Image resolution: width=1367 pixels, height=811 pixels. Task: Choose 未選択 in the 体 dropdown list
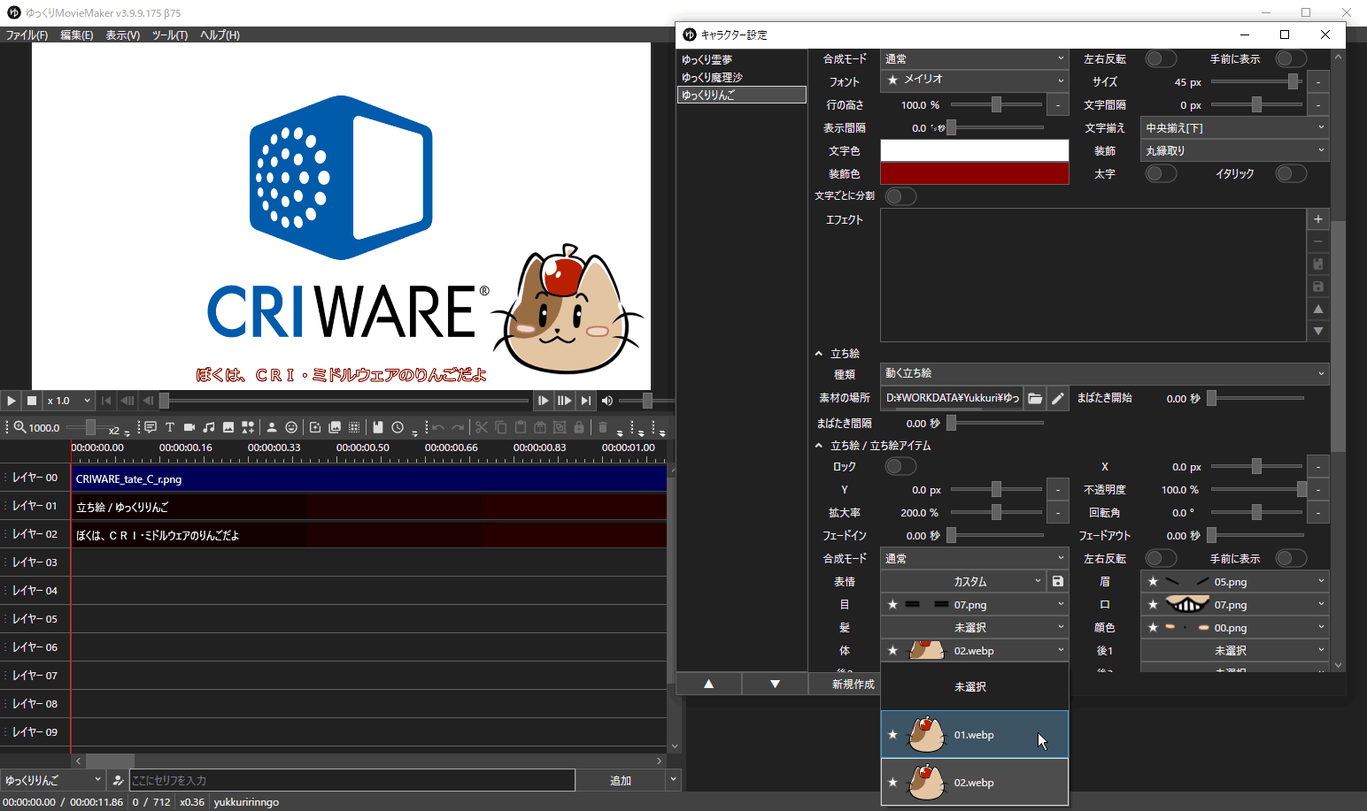click(x=975, y=686)
